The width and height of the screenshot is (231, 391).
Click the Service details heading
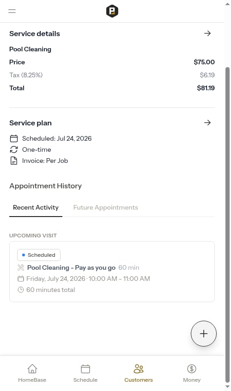(x=35, y=34)
